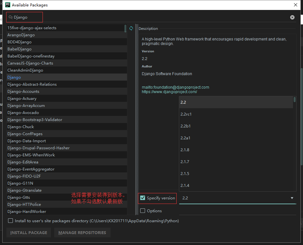Clear the search field with the X icon
Image resolution: width=303 pixels, height=245 pixels.
click(x=292, y=17)
